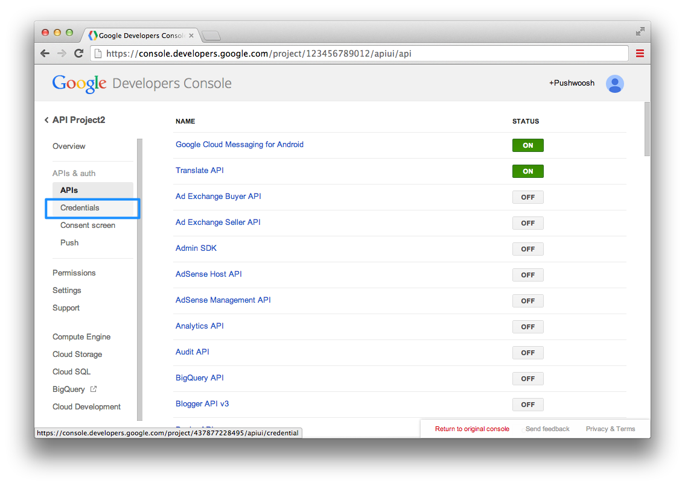Viewport: 685px width, 486px height.
Task: Open the Chrome hamburger menu
Action: click(640, 53)
